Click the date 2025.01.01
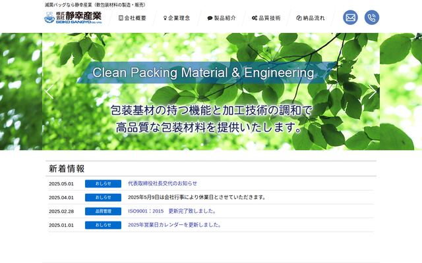Screen dimensions: 422x263 [x=61, y=225]
